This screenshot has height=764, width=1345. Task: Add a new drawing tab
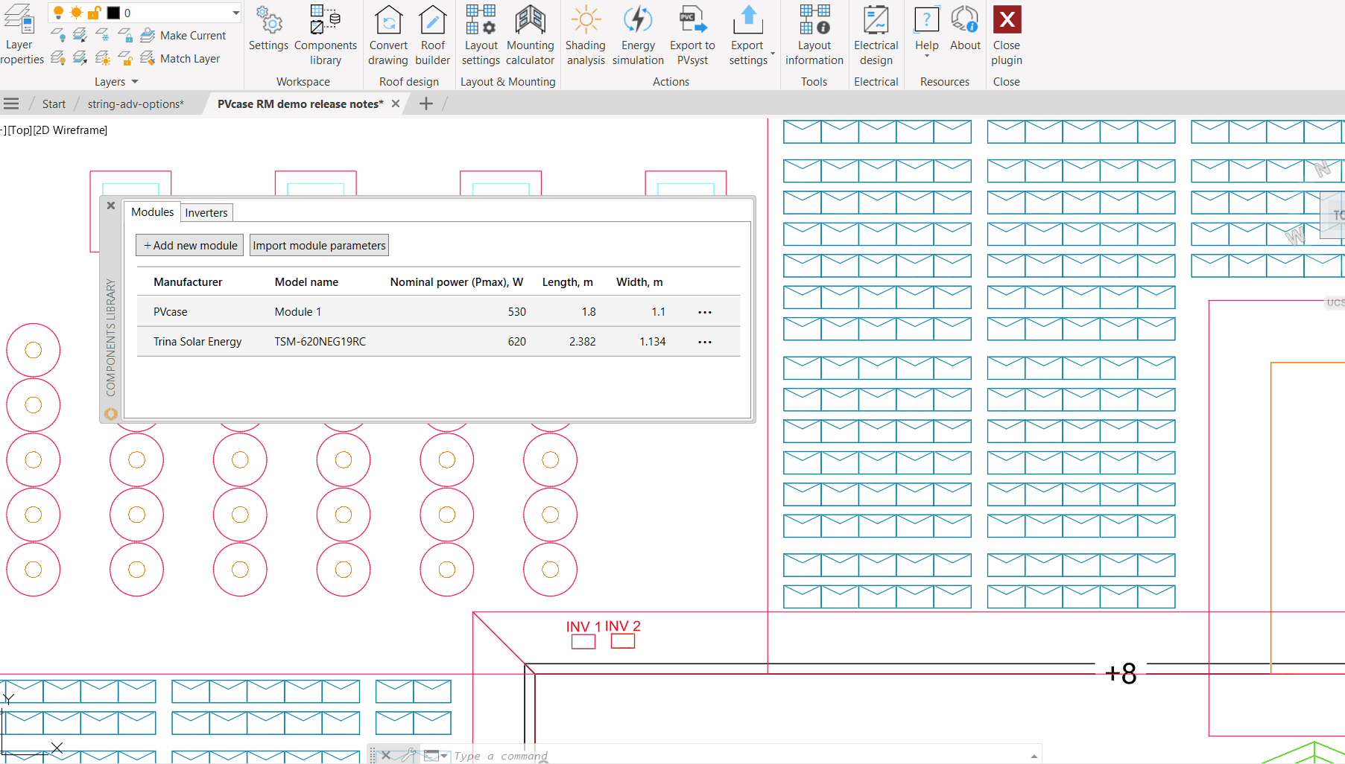(x=426, y=104)
